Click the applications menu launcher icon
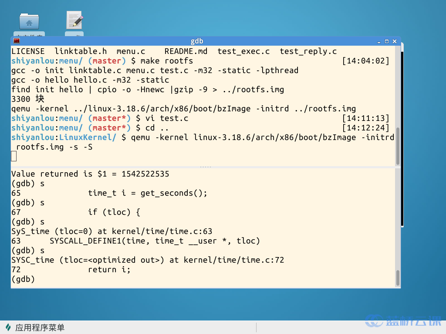The image size is (446, 334). tap(8, 327)
